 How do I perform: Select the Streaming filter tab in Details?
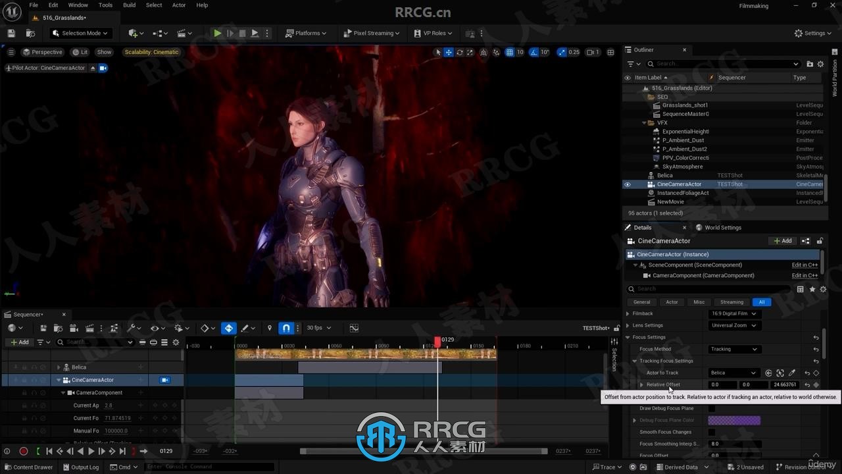point(731,302)
